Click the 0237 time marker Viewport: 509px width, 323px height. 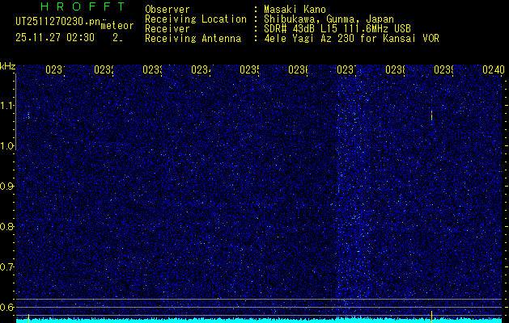pos(346,69)
